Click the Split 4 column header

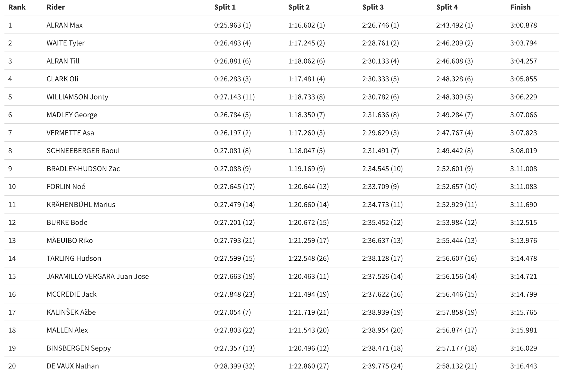[447, 7]
